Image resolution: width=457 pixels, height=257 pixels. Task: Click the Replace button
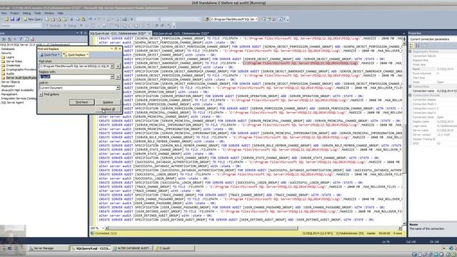coord(108,102)
